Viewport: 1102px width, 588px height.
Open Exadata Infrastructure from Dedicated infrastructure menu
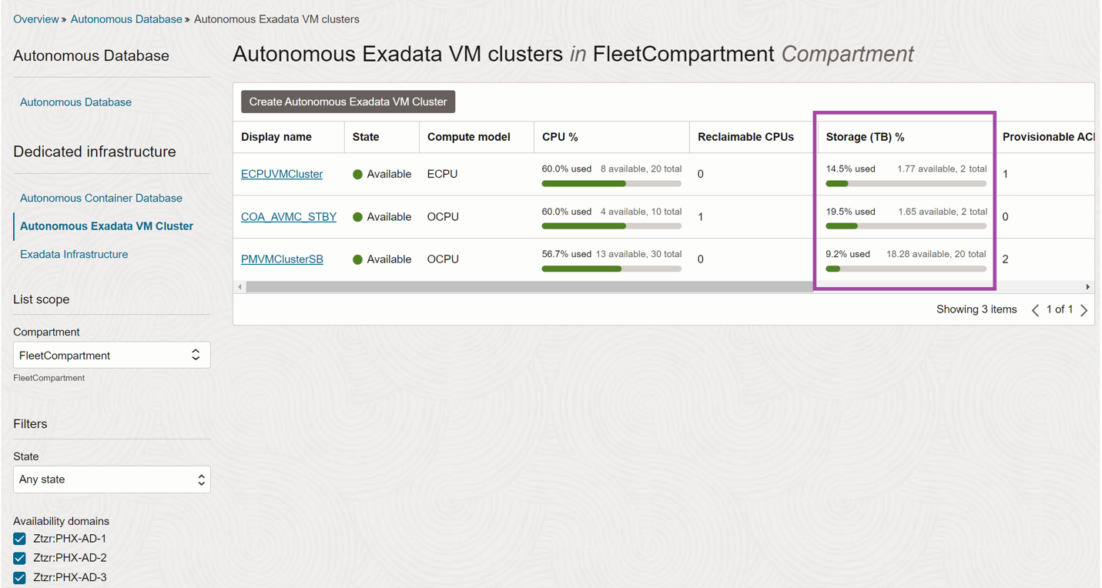coord(73,254)
